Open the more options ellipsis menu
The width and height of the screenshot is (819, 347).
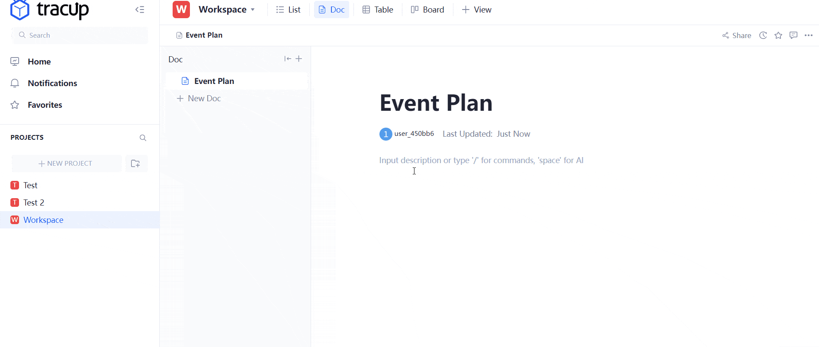click(809, 35)
